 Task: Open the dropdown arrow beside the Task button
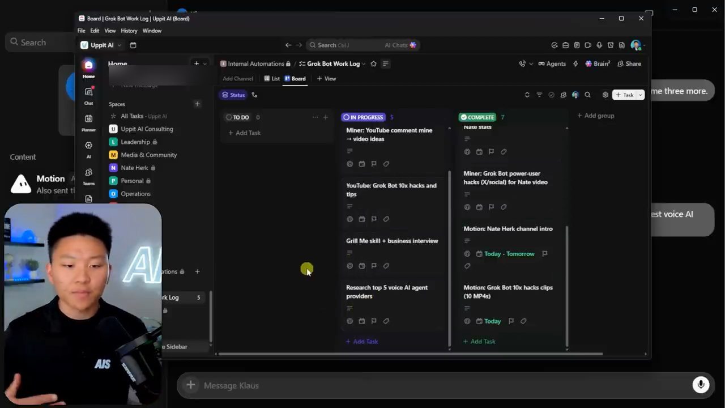[x=641, y=95]
